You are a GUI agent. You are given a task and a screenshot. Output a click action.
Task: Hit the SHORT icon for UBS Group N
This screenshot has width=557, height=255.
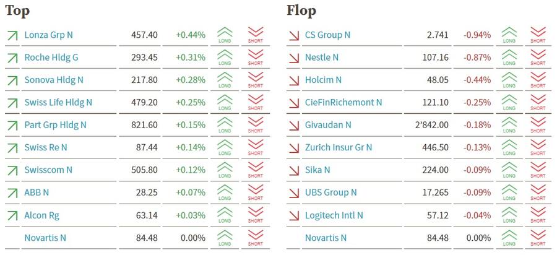538,192
